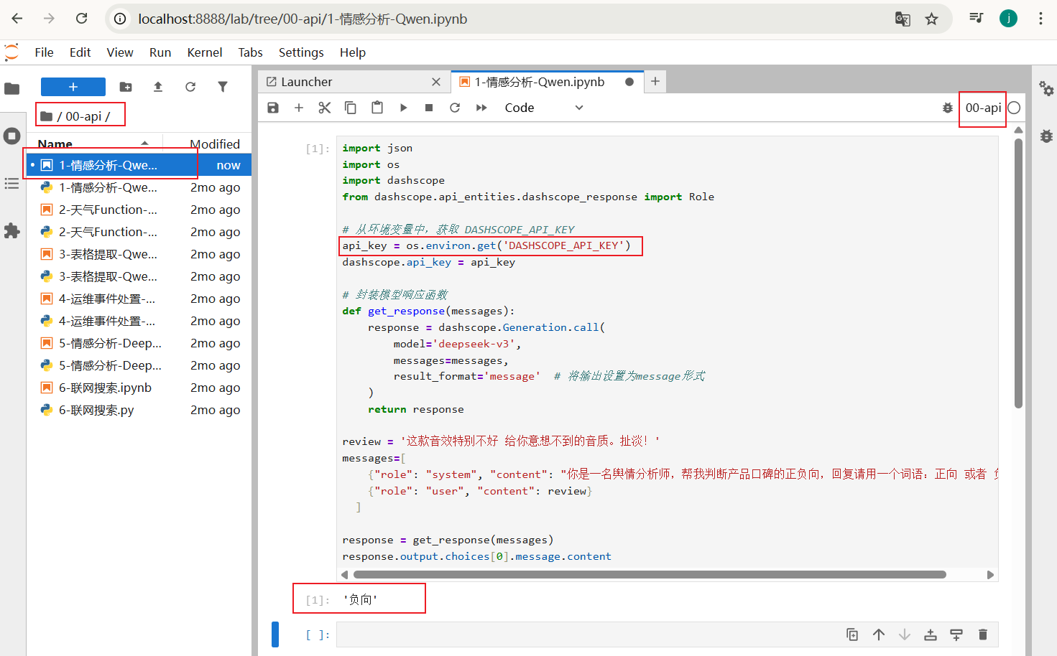Viewport: 1057px width, 656px height.
Task: Go back to the previous browser page
Action: pos(17,19)
